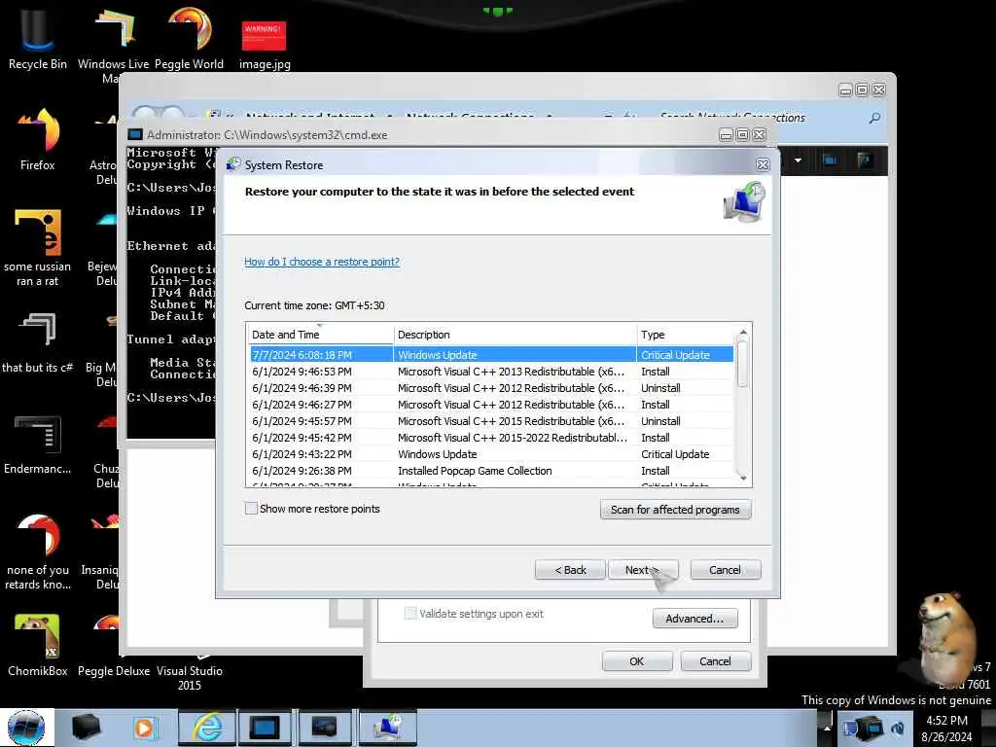This screenshot has width=996, height=747.
Task: Click the volume icon in system tray
Action: (x=898, y=729)
